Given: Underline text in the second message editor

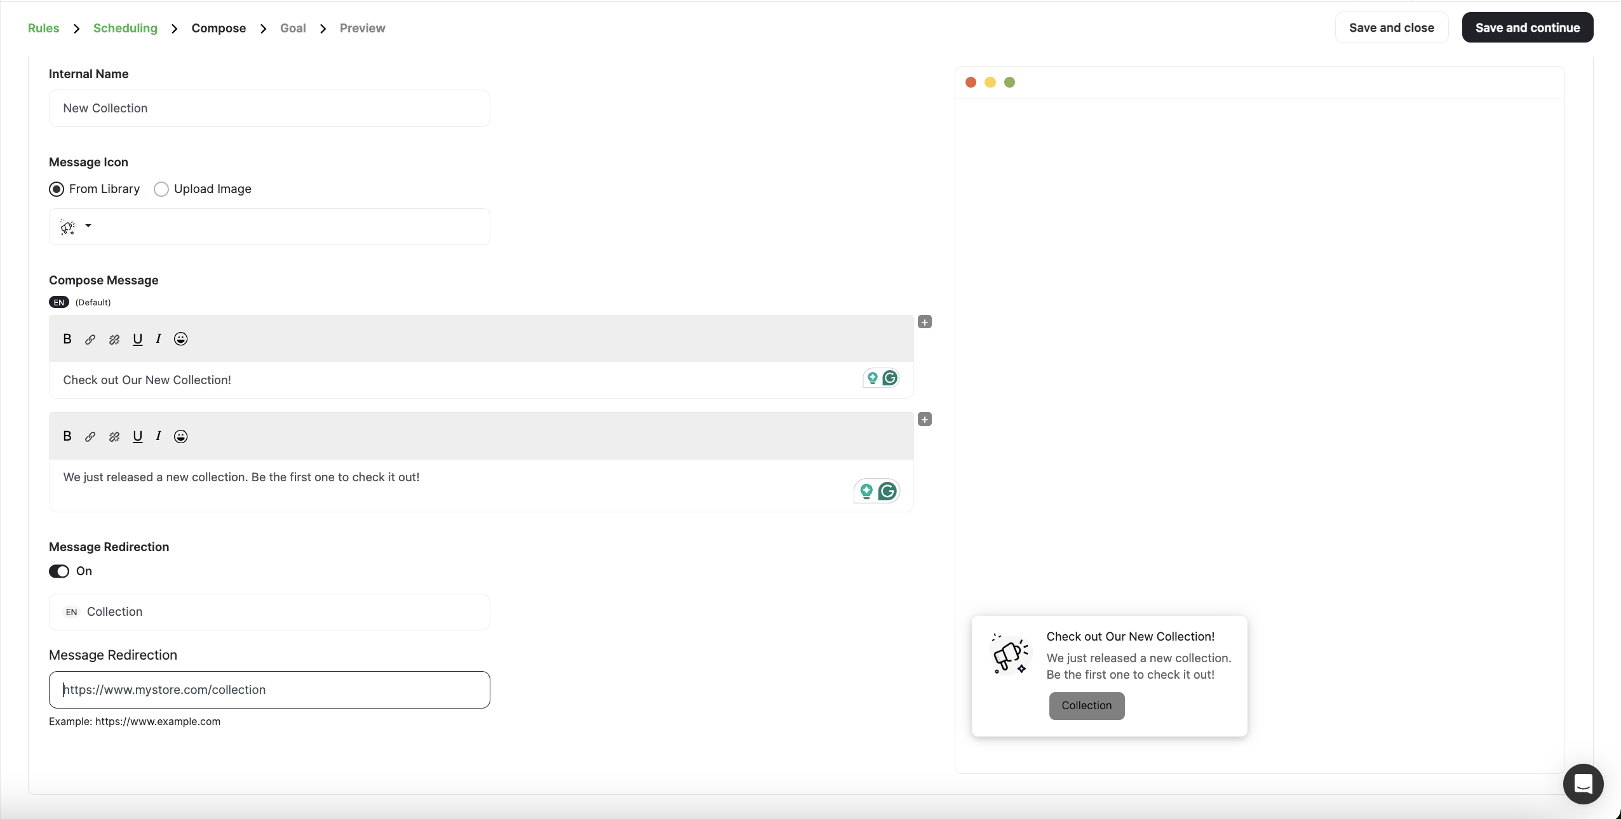Looking at the screenshot, I should tap(138, 437).
